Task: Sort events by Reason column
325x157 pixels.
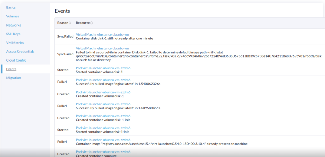Action: tap(62, 23)
